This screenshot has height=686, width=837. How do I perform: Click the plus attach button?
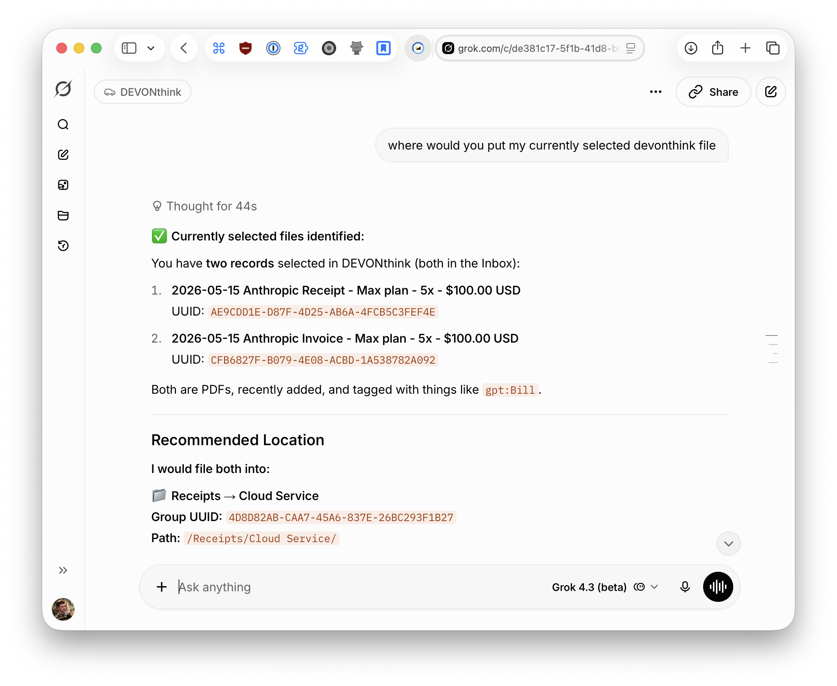pos(161,587)
